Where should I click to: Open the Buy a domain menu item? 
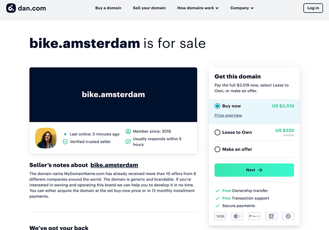point(108,8)
